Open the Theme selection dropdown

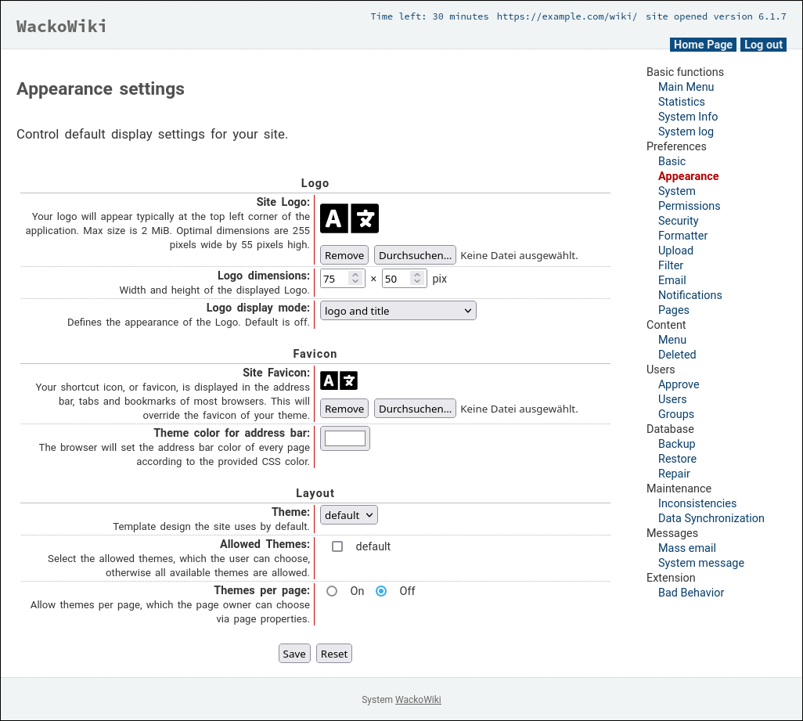pos(348,514)
